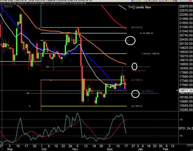The width and height of the screenshot is (193, 151).
Task: Select the 19520.00 axis label
Action: [x=186, y=52]
